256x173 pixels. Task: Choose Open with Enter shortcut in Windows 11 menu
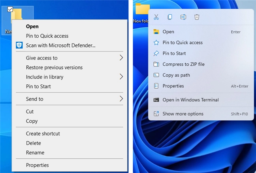click(201, 32)
